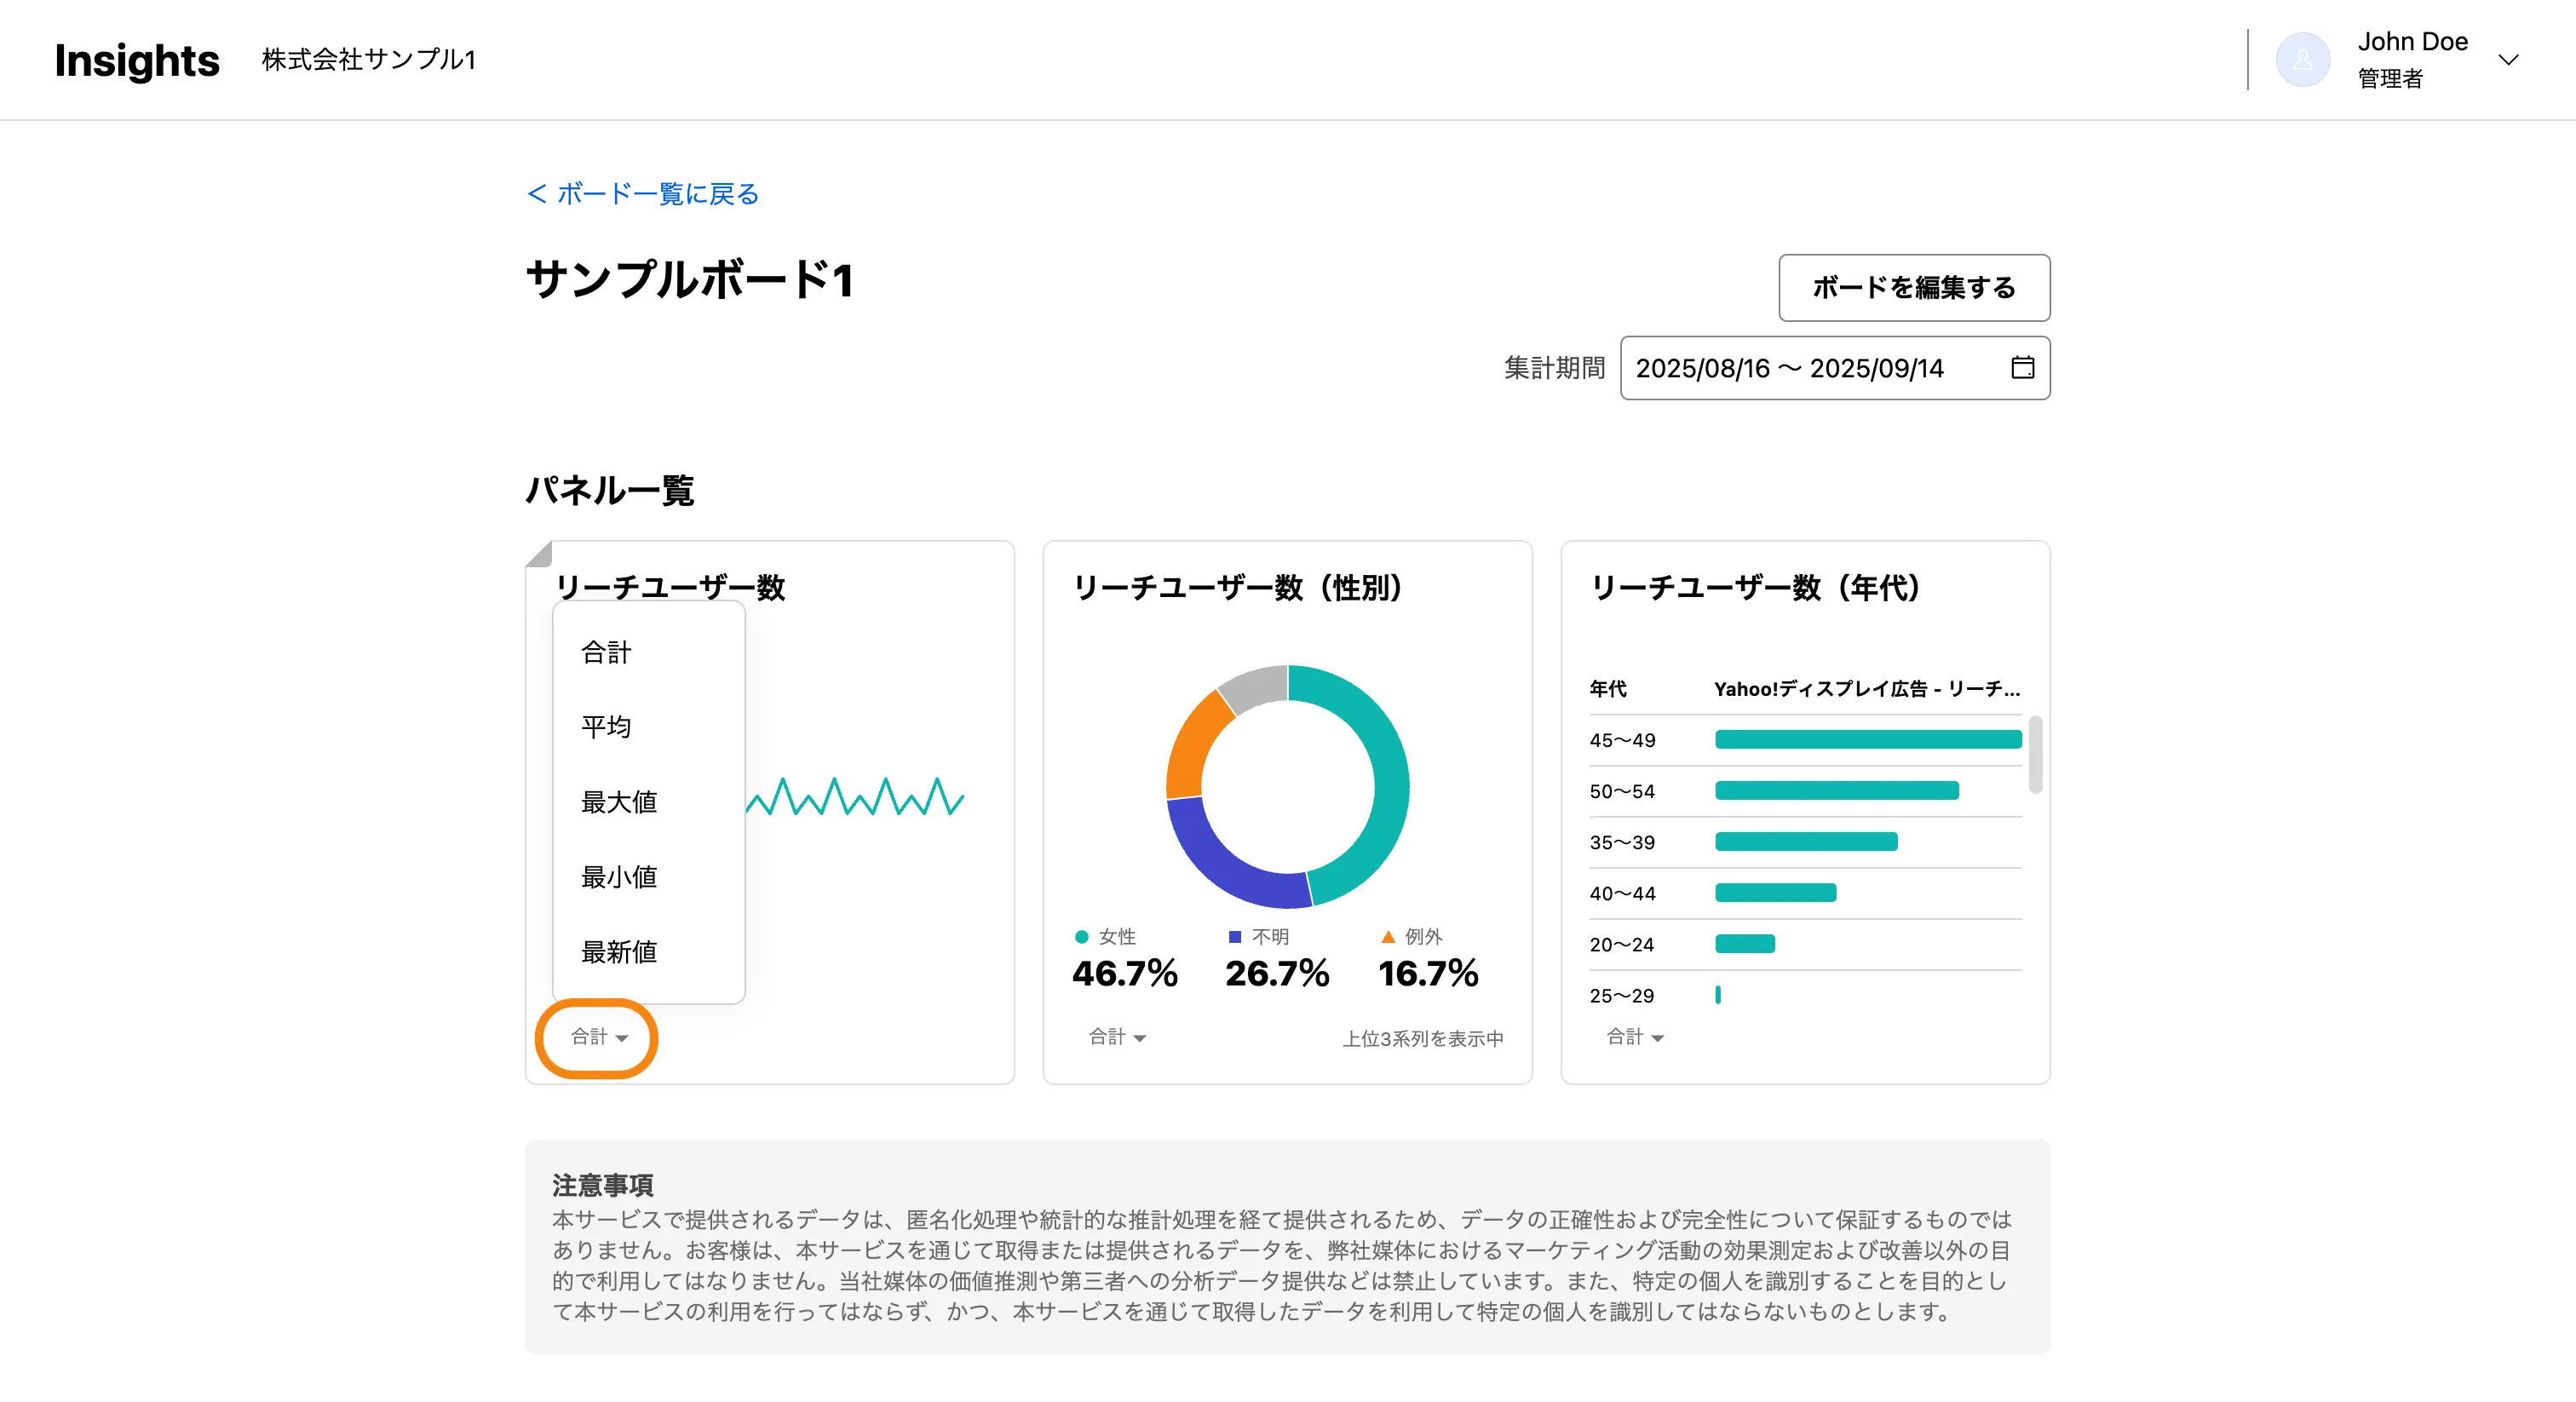2576x1402 pixels.
Task: Open the user account chevron menu
Action: (x=2508, y=60)
